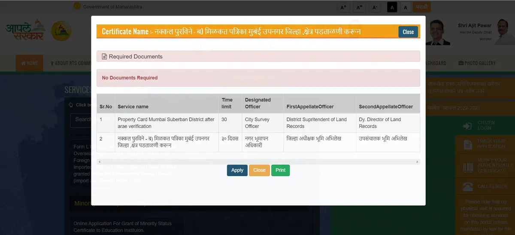Click the green Print button
Image resolution: width=515 pixels, height=235 pixels.
coord(280,170)
